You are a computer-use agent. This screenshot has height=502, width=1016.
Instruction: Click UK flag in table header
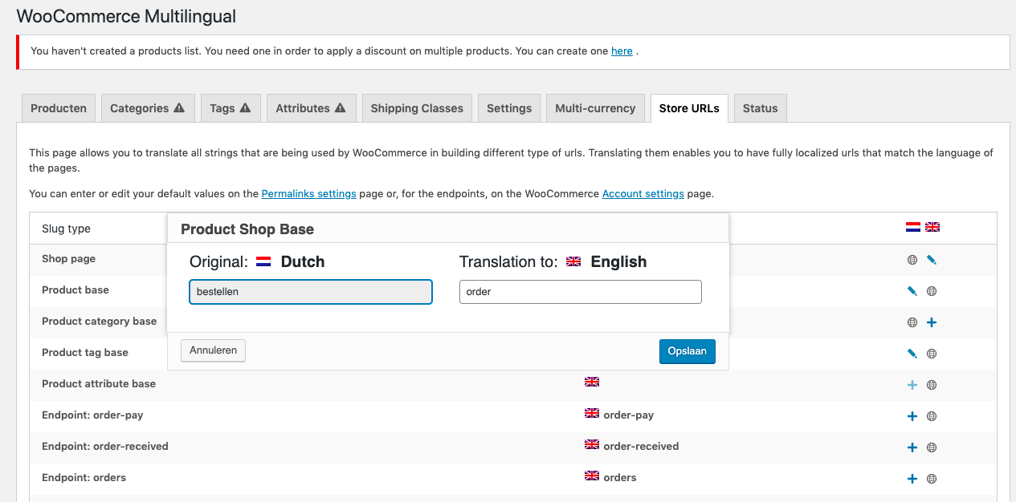coord(932,227)
